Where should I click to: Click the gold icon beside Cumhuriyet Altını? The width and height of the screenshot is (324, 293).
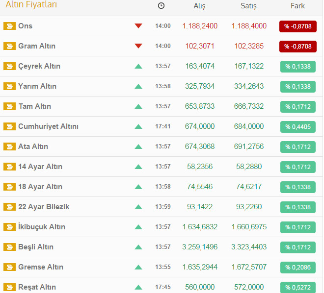[9, 126]
